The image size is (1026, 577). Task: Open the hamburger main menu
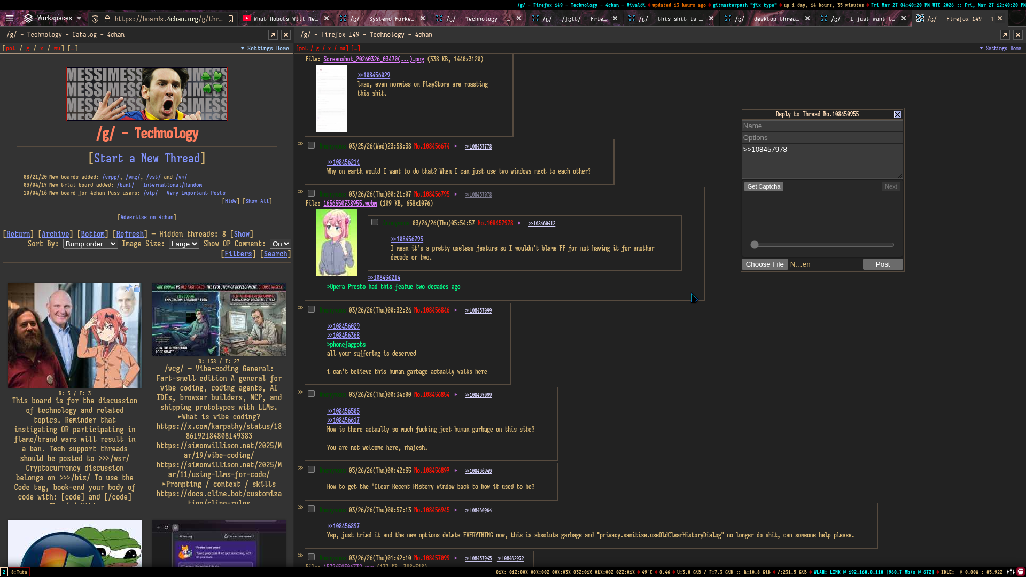(10, 18)
